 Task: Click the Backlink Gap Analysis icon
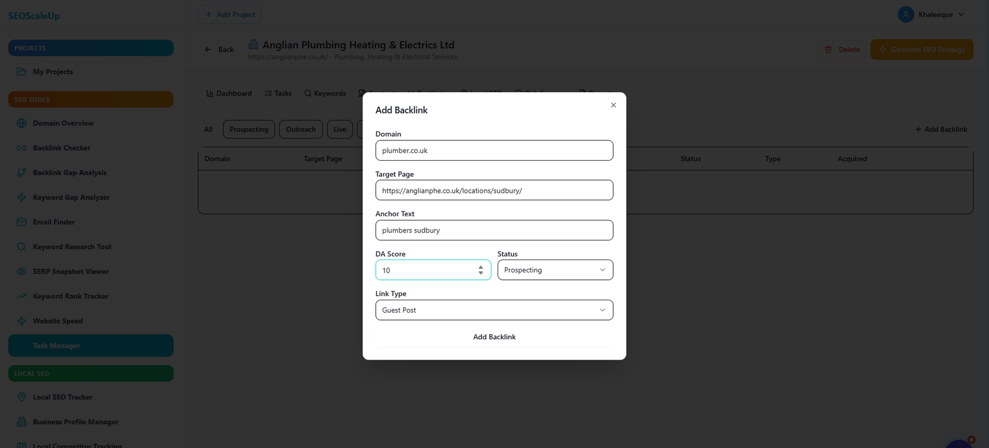pyautogui.click(x=22, y=172)
